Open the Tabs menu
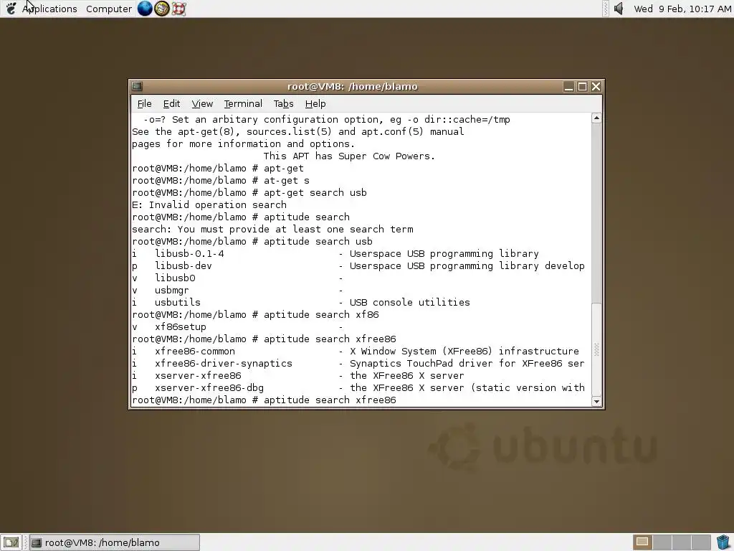The height and width of the screenshot is (551, 734). (283, 103)
